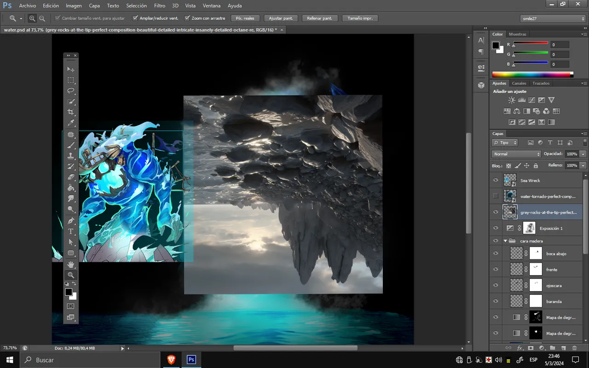Add a Curves adjustment

(x=531, y=100)
